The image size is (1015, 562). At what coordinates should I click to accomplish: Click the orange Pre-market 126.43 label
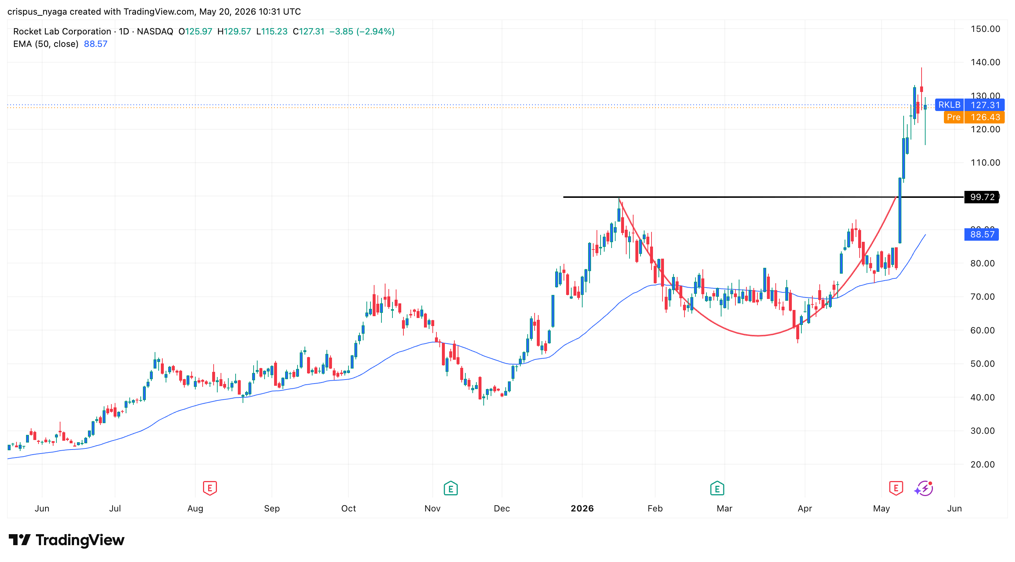[x=974, y=117]
